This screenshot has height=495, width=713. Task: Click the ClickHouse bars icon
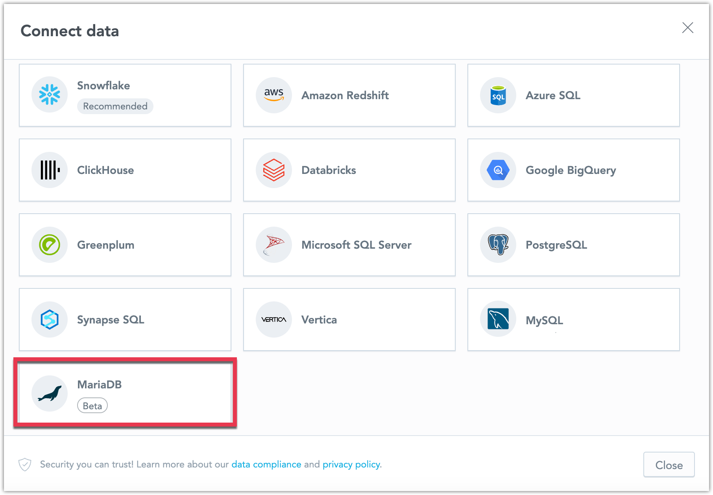pyautogui.click(x=50, y=170)
